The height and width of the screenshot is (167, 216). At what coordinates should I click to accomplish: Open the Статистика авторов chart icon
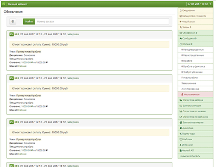pyautogui.click(x=181, y=100)
